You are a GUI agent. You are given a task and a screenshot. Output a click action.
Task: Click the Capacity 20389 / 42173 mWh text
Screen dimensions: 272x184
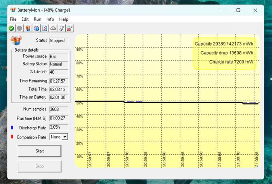224,44
